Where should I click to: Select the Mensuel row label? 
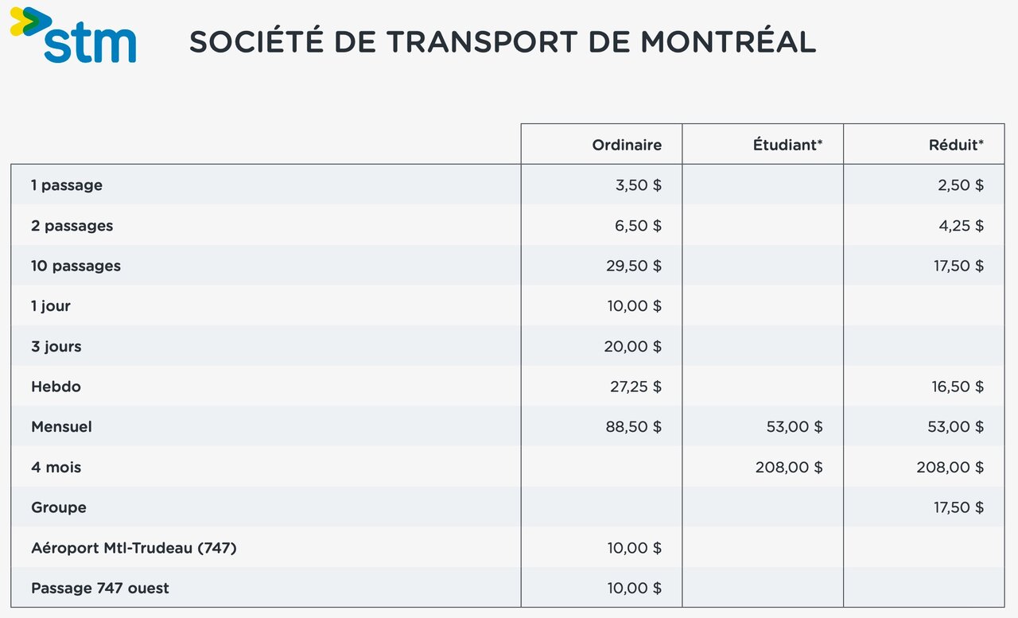(62, 427)
